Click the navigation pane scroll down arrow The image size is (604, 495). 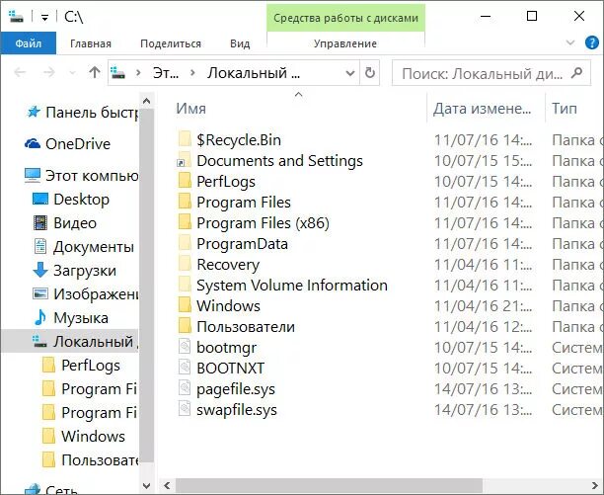pos(146,486)
